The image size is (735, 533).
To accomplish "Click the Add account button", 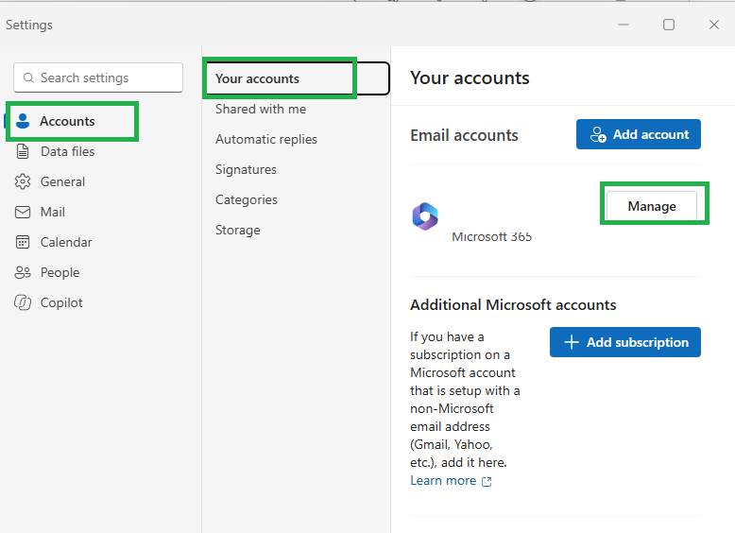I will pos(639,134).
